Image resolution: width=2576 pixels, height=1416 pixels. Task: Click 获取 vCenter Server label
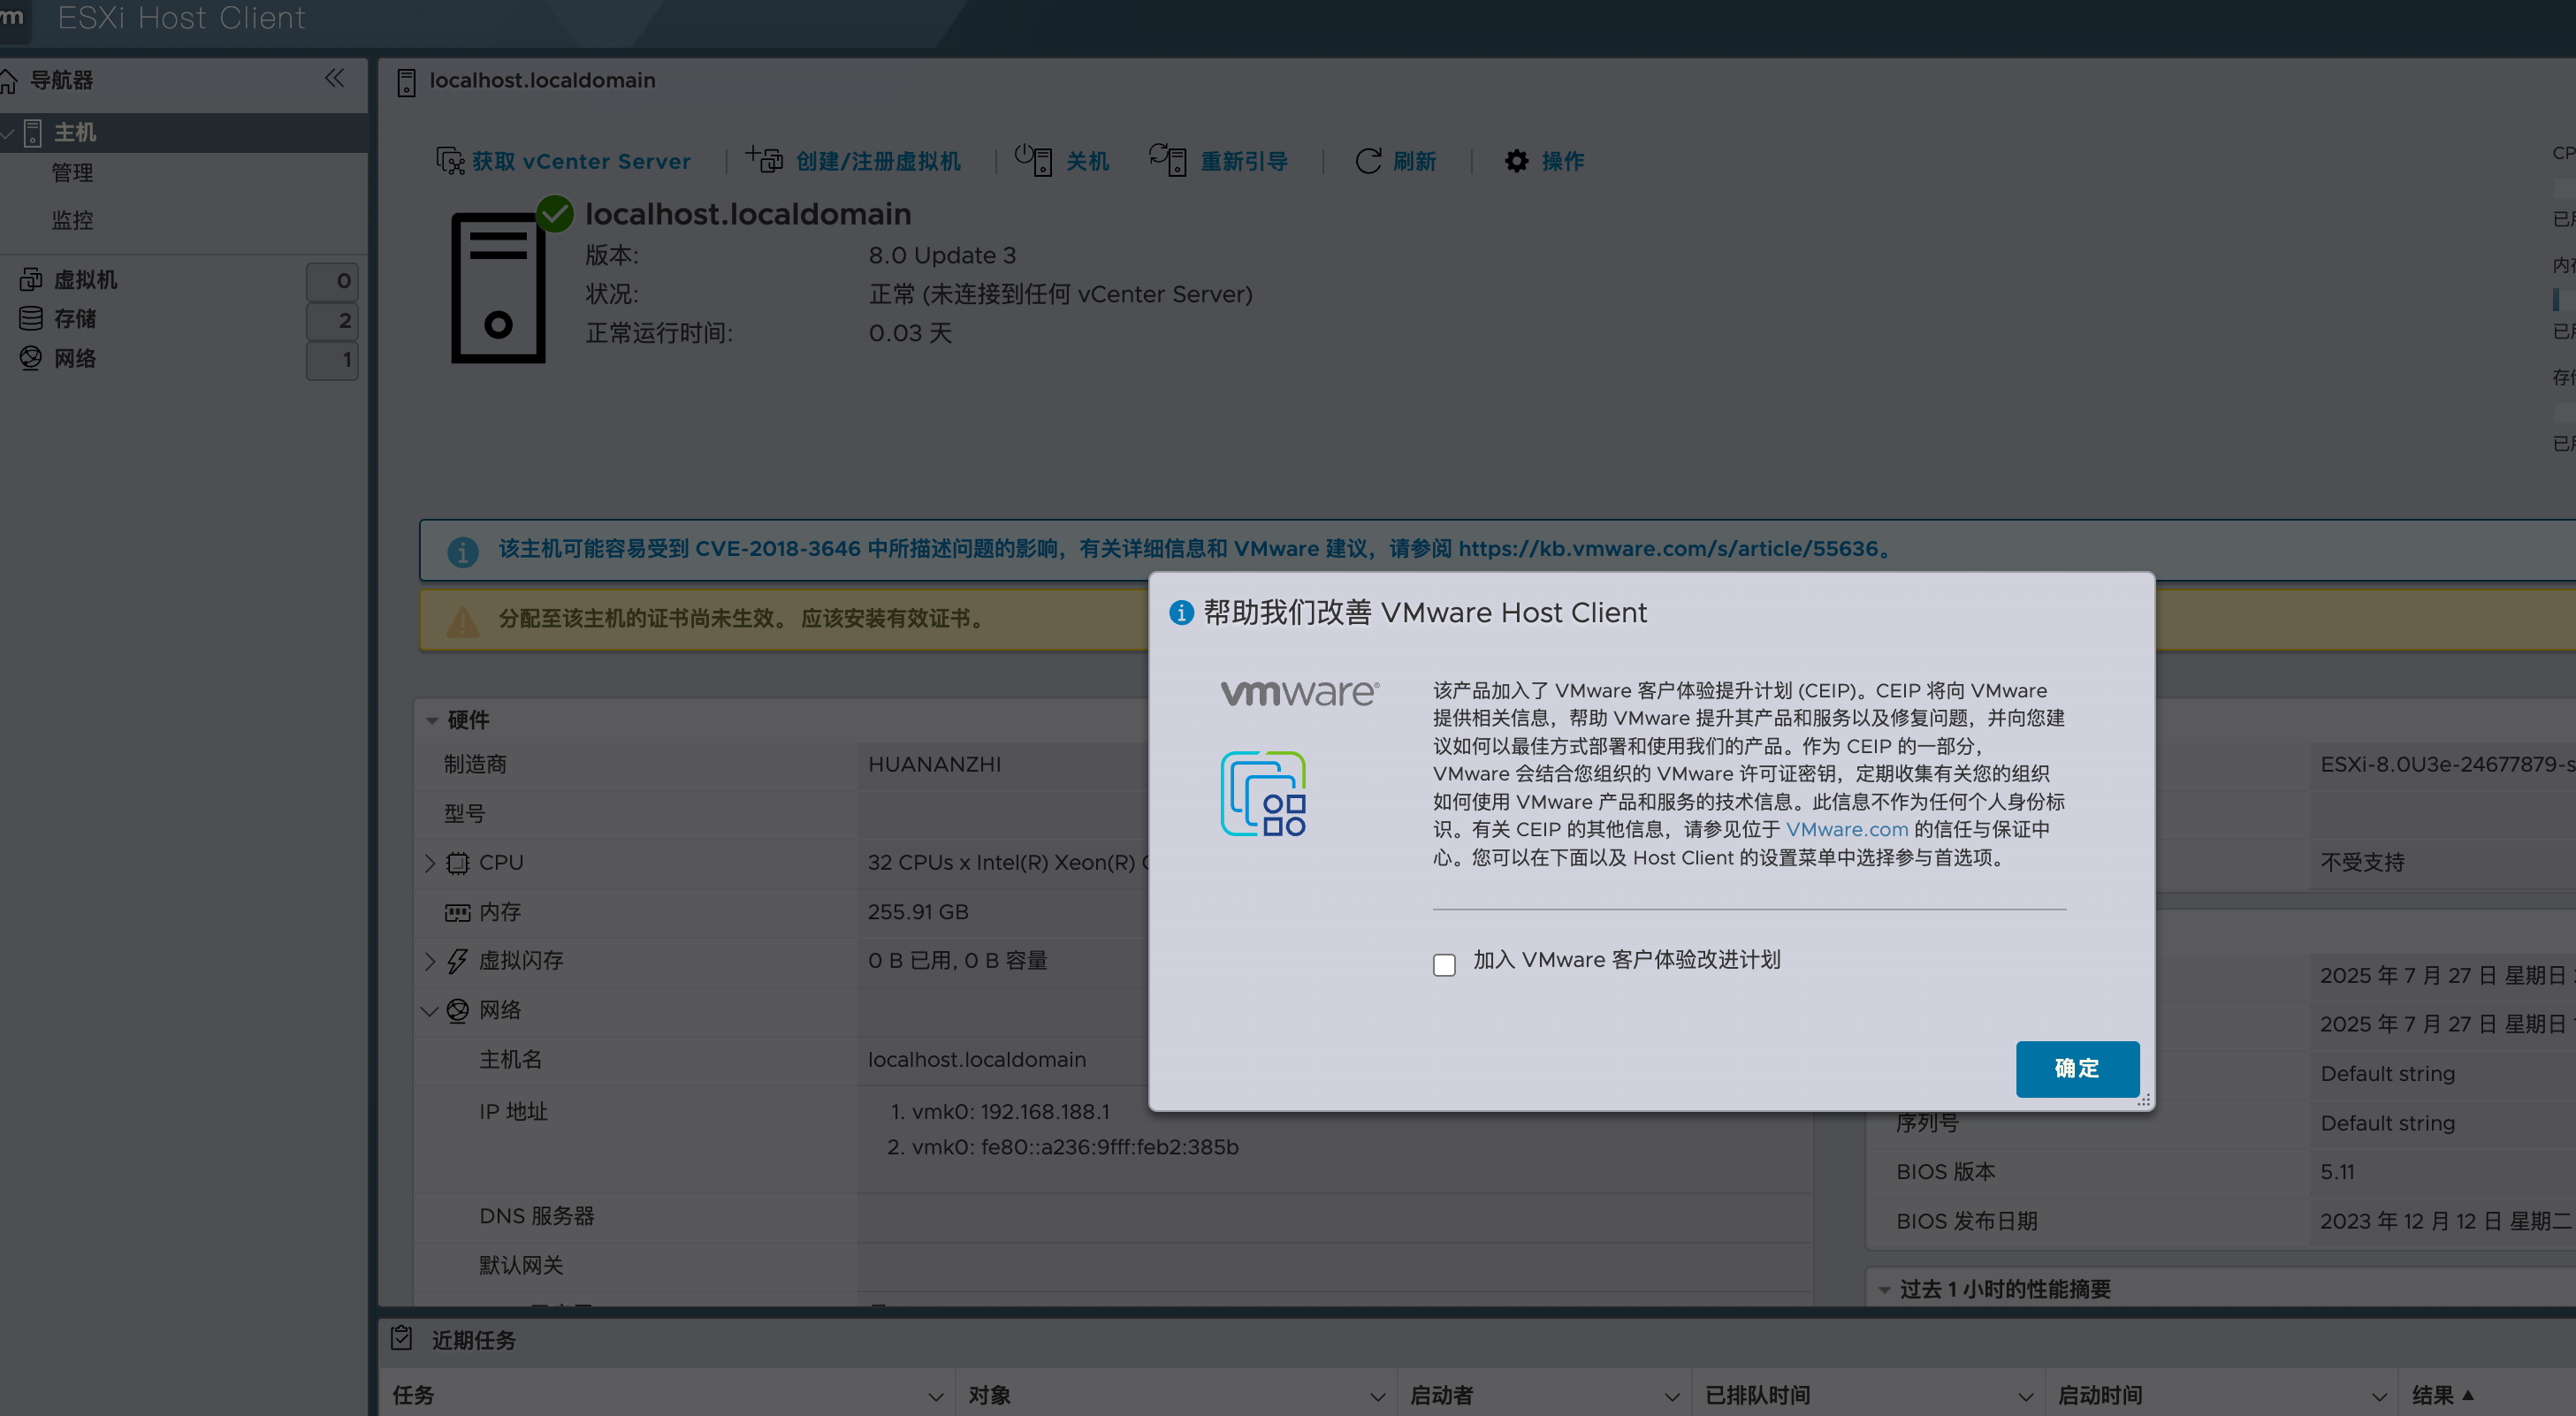(581, 161)
